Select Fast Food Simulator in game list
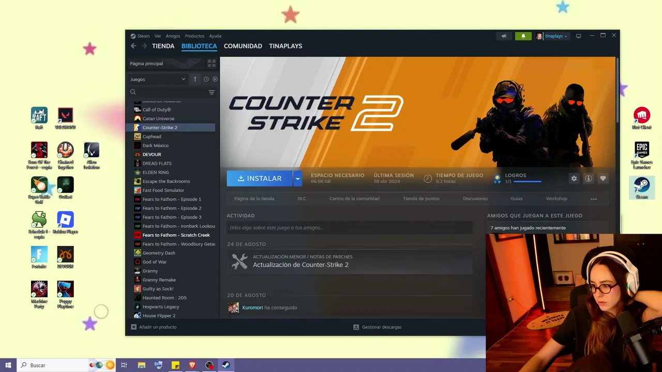This screenshot has height=372, width=662. (x=171, y=190)
